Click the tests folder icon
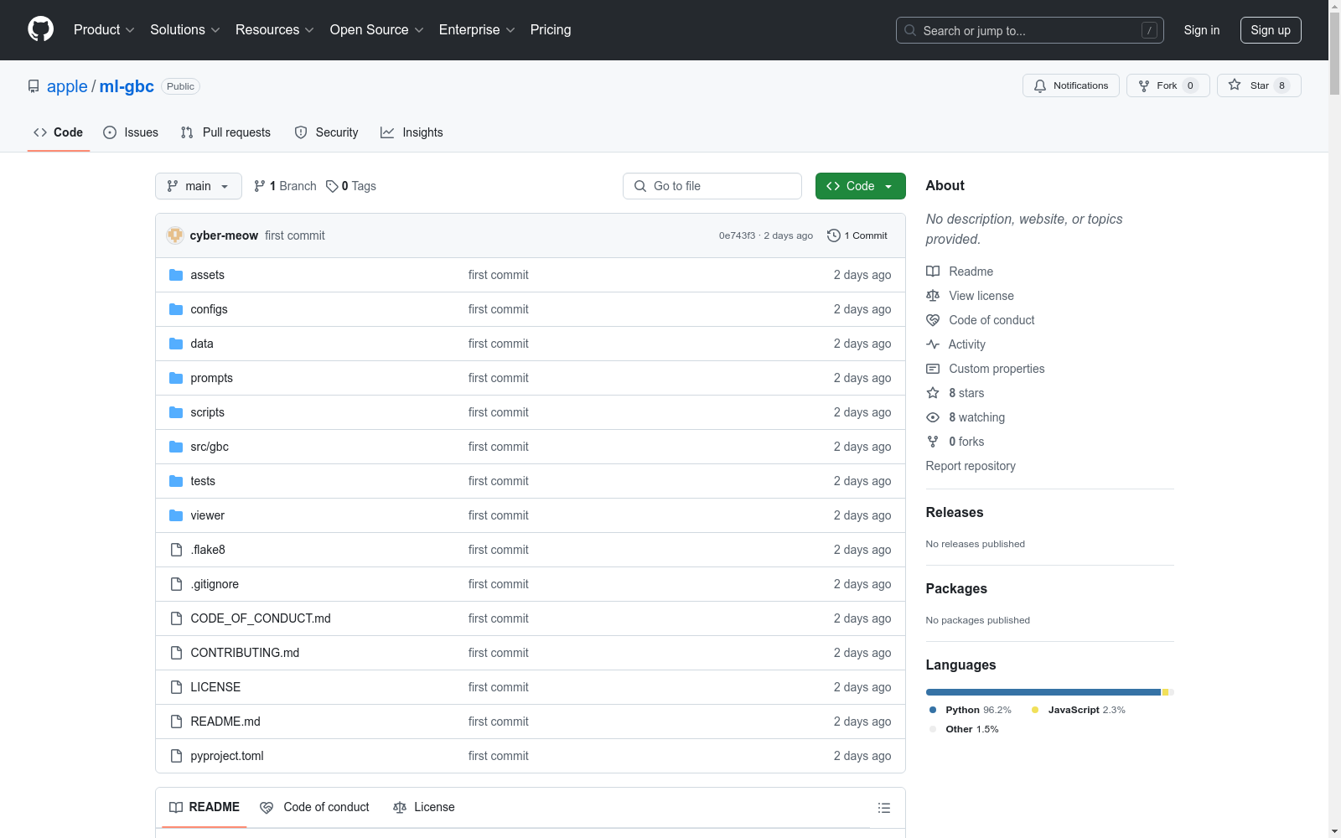 pos(176,481)
